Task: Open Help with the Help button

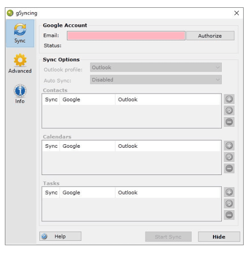Action: tap(60, 236)
